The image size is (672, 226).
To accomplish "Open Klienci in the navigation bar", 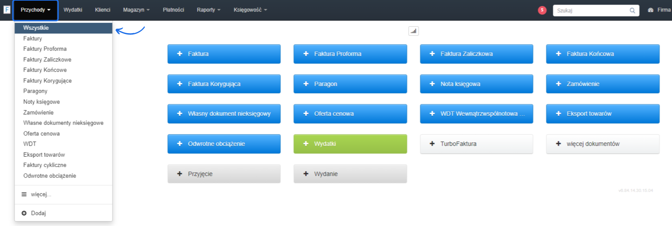I will (103, 10).
